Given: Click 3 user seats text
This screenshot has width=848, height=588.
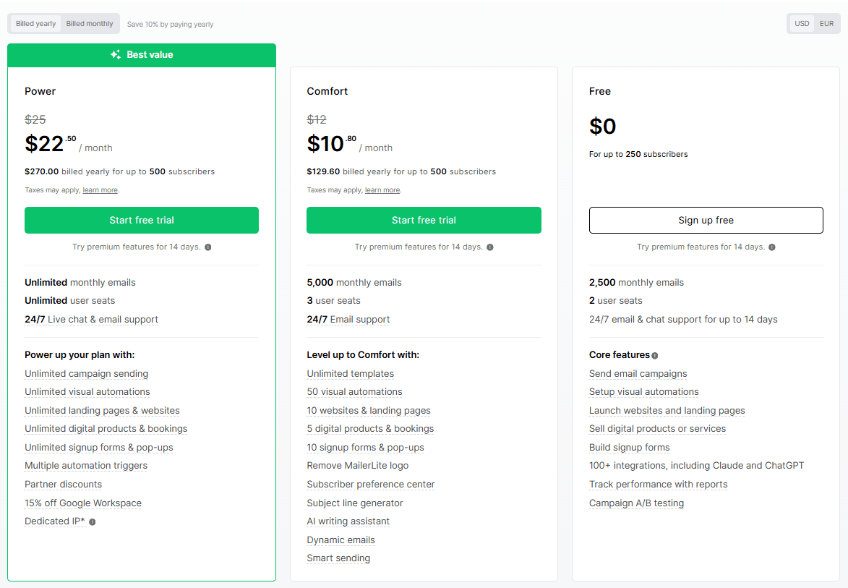Looking at the screenshot, I should click(x=334, y=300).
